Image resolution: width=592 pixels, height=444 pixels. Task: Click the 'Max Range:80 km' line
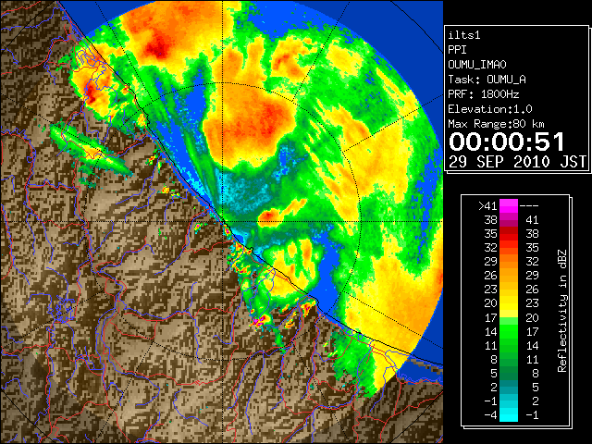(496, 124)
